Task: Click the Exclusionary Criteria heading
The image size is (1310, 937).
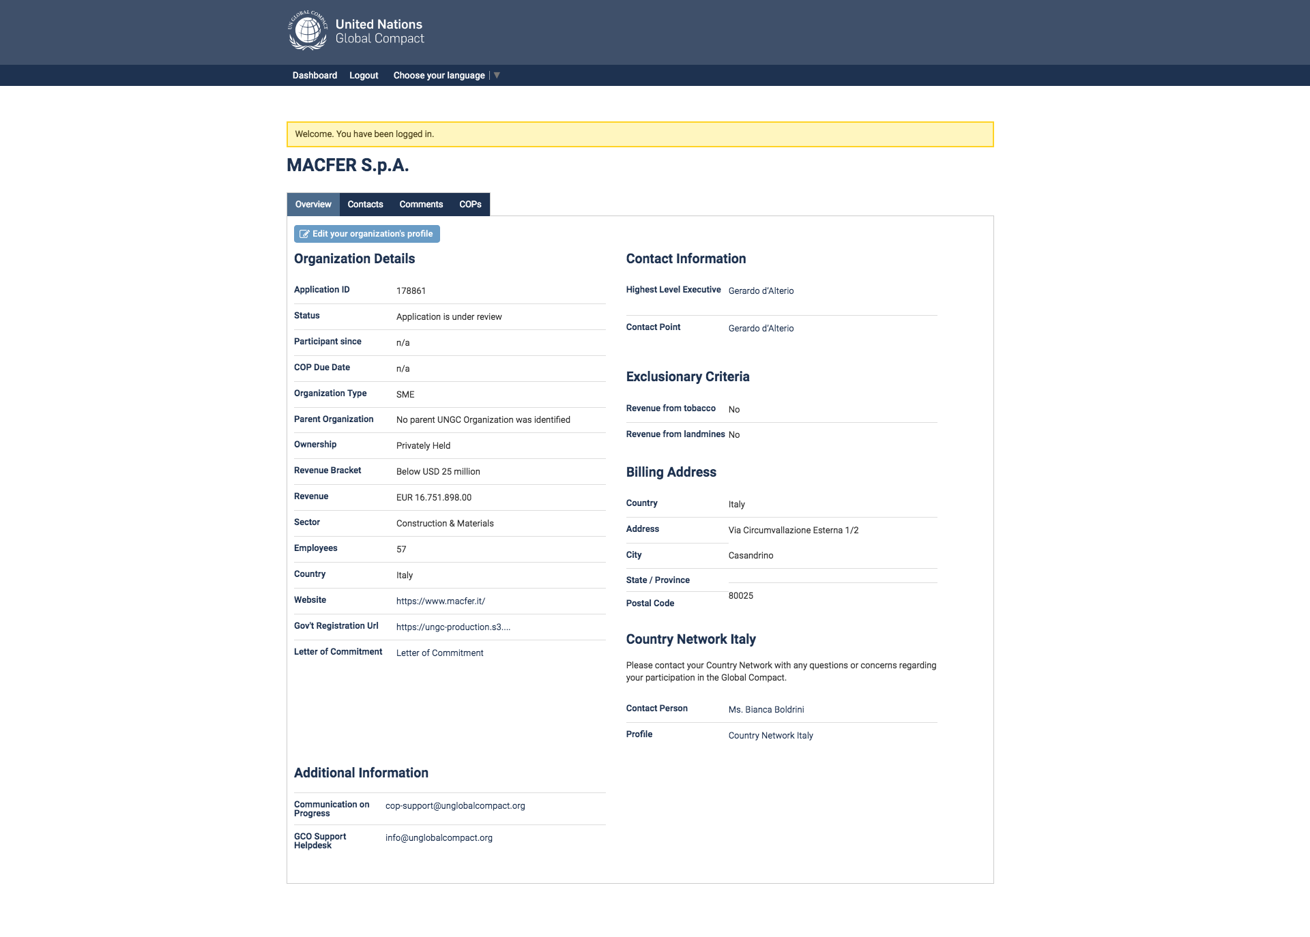Action: point(688,377)
